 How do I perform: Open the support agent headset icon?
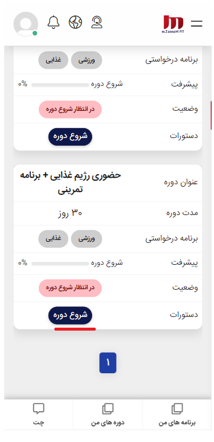tap(97, 23)
